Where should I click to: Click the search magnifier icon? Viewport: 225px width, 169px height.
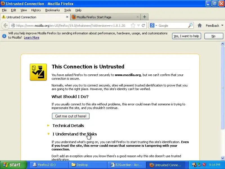190,25
